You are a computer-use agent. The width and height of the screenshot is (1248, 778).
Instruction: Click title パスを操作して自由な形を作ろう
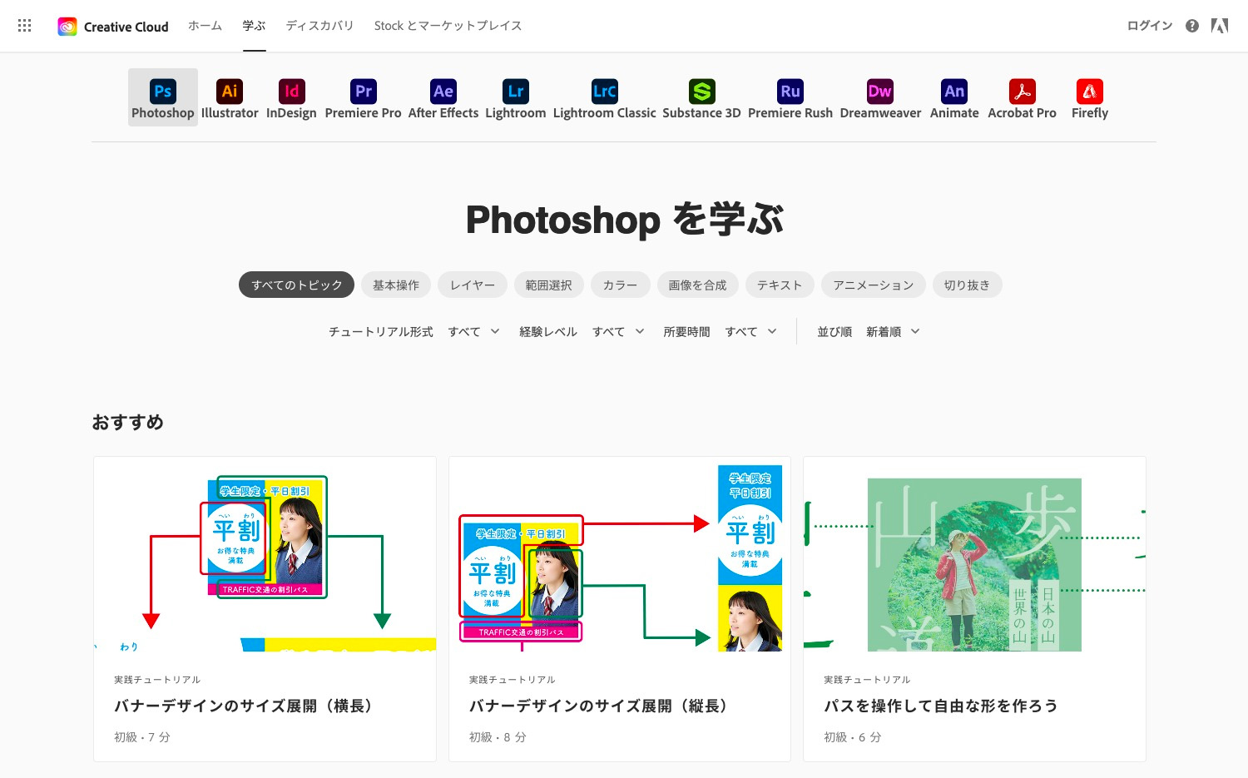[941, 706]
